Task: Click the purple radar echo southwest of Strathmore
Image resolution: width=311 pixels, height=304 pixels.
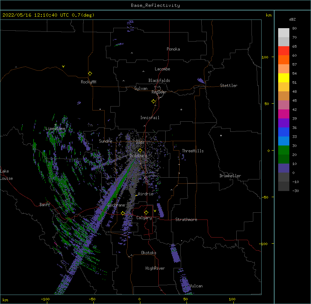Action: 160,210
